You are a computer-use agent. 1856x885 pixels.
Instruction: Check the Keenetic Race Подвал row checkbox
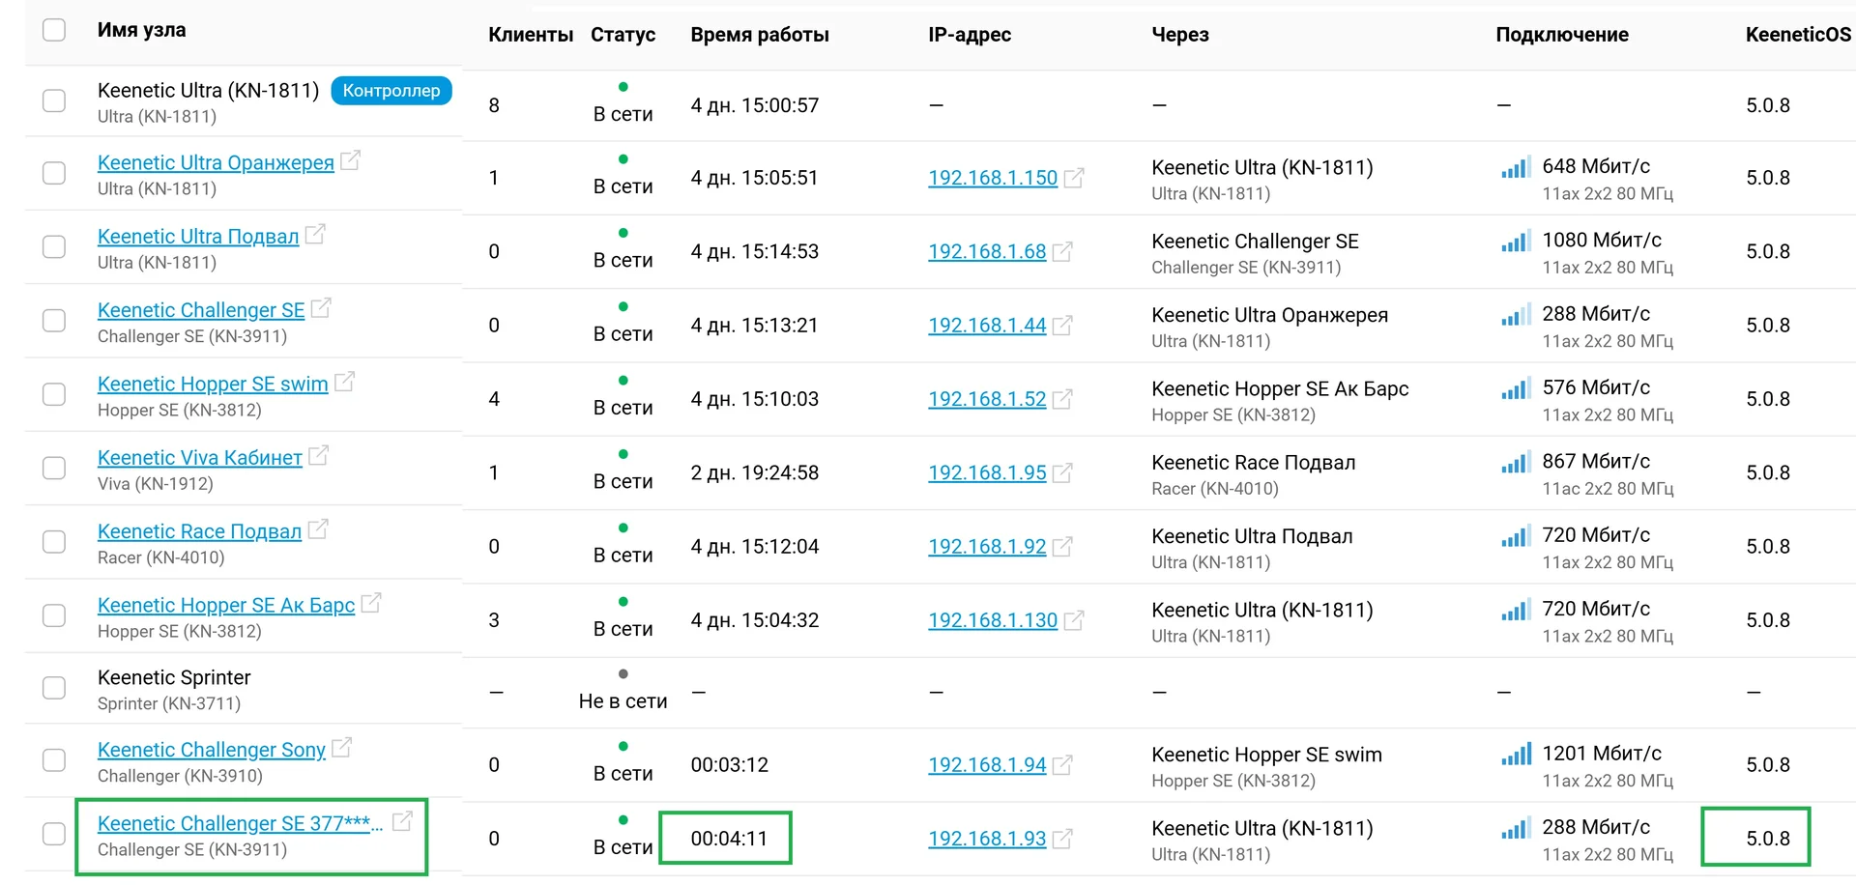click(x=54, y=542)
